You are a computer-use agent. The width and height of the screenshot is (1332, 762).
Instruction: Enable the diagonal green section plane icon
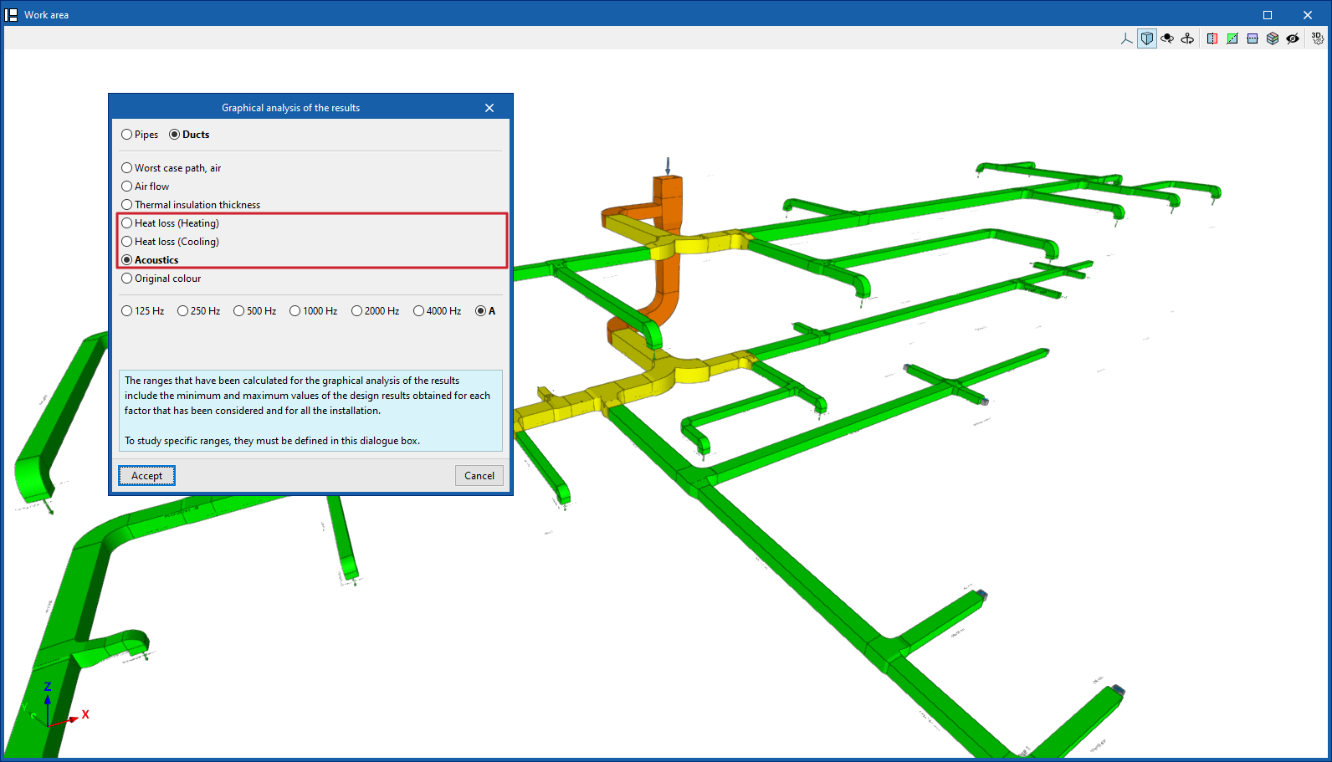pyautogui.click(x=1232, y=38)
